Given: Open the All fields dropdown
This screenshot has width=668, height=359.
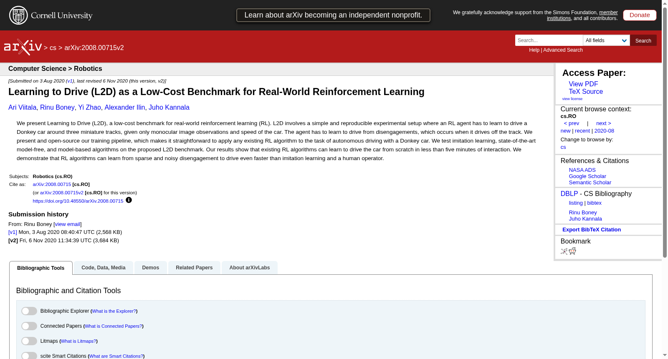Looking at the screenshot, I should pyautogui.click(x=606, y=40).
